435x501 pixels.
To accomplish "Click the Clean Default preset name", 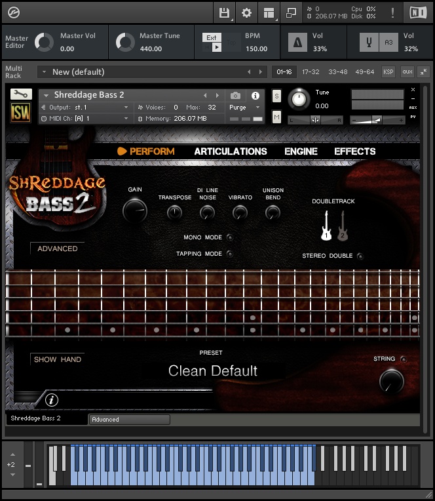I will 213,371.
